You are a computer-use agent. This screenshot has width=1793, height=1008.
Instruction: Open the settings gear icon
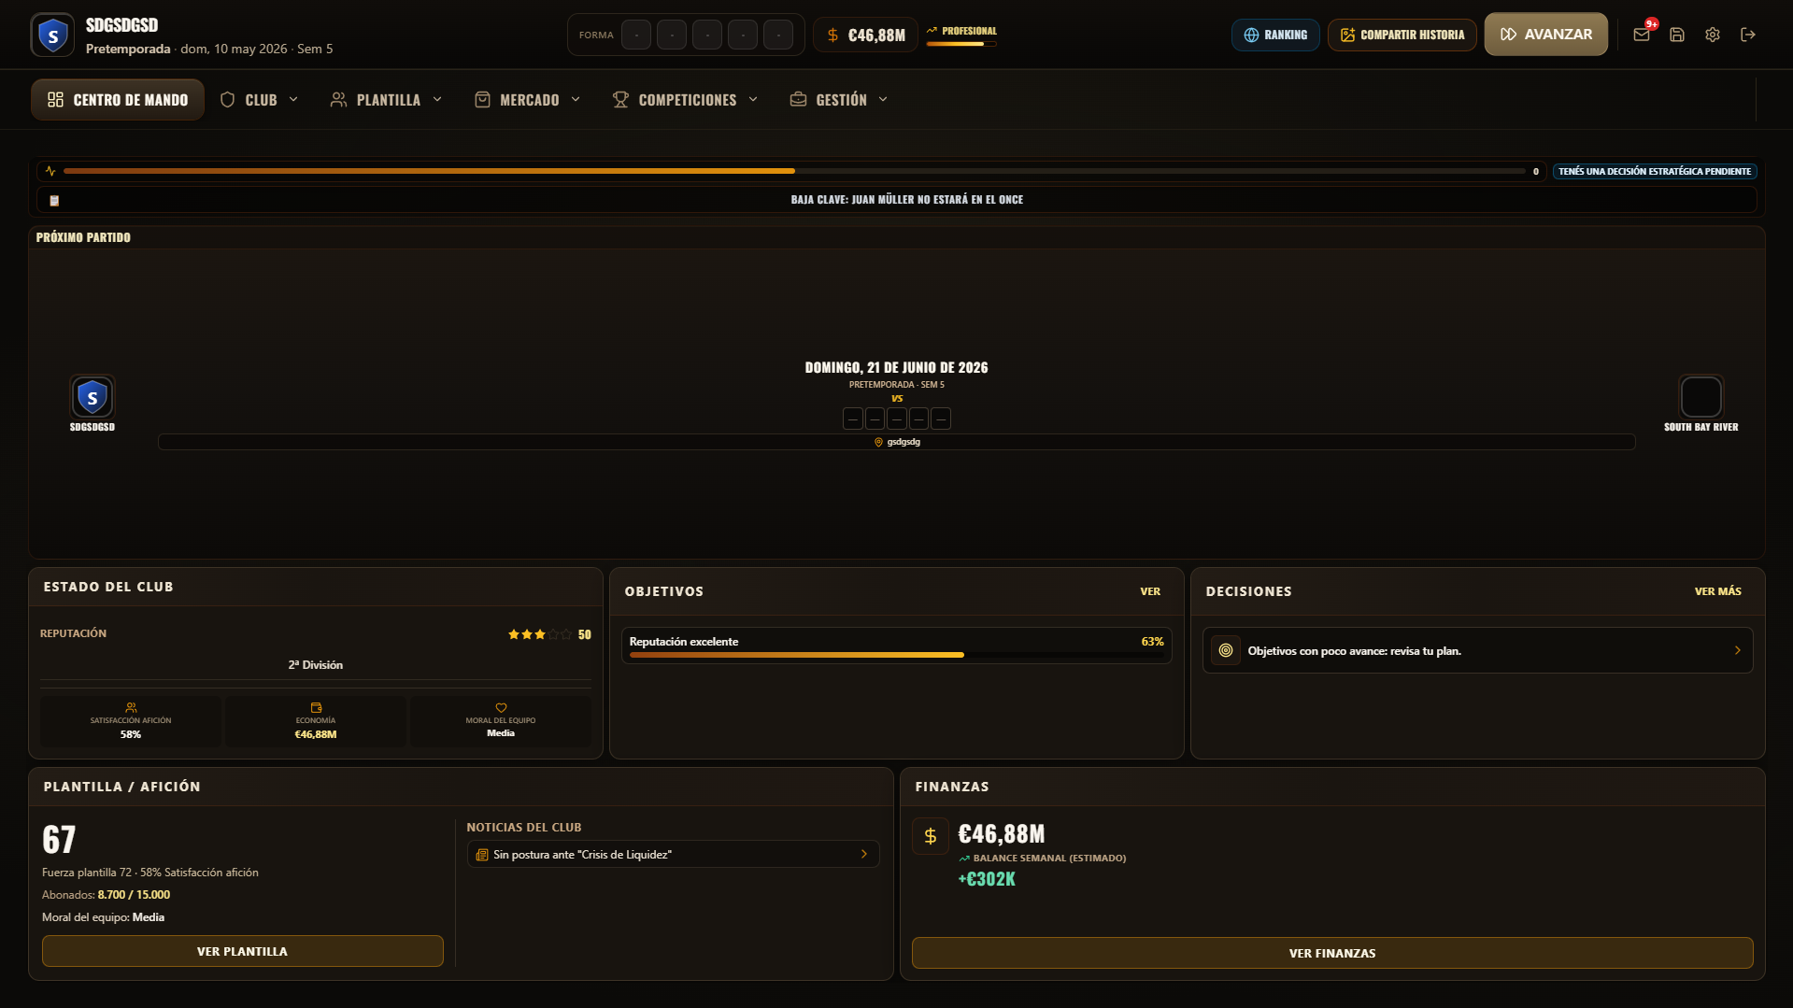1713,35
